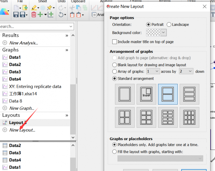215x171 pixels.
Task: Click the paste clipboard icon
Action: coord(72,15)
